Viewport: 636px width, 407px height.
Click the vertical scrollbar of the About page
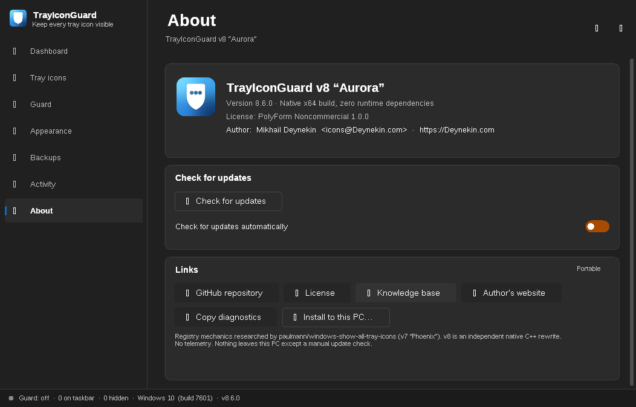(632, 223)
